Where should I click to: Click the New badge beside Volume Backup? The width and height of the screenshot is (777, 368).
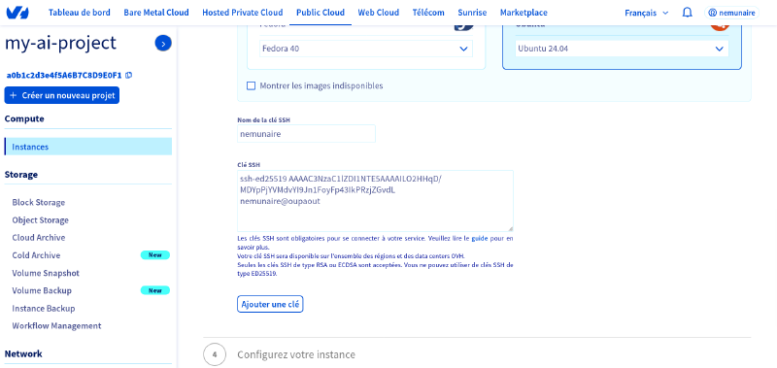(155, 290)
